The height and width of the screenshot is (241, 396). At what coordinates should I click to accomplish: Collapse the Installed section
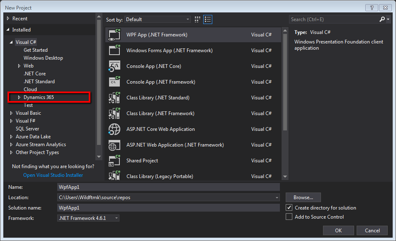(8, 29)
